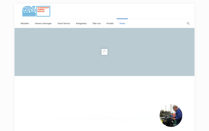Click the loading spinner in slider
The width and height of the screenshot is (209, 131).
[104, 52]
